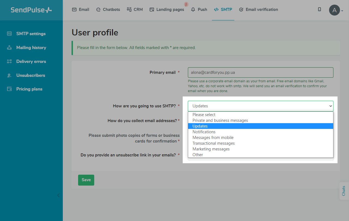Select the Email verification tab
Viewport: 349px width, 221px height.
pyautogui.click(x=258, y=10)
